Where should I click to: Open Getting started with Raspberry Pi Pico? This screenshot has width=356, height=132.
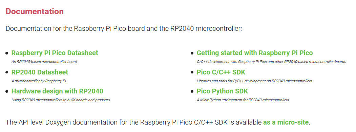[254, 53]
